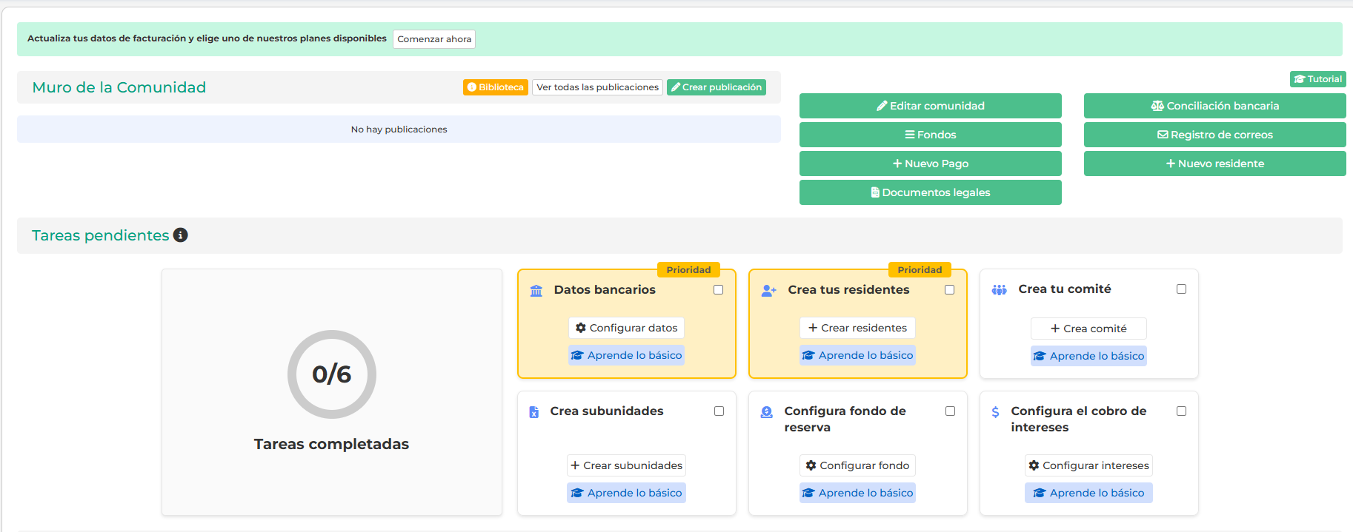Mark Crea tus residentes task as done
The width and height of the screenshot is (1353, 532).
(x=949, y=290)
